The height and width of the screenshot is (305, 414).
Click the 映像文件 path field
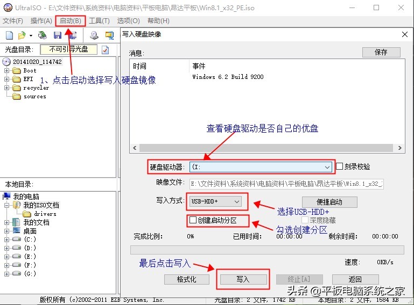(x=286, y=184)
